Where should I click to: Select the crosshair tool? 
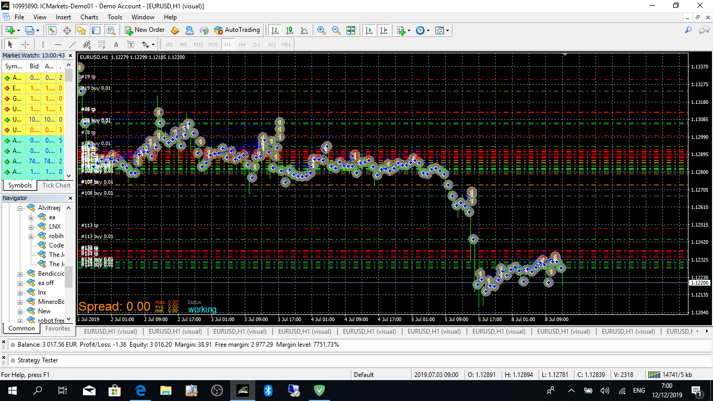[x=25, y=45]
